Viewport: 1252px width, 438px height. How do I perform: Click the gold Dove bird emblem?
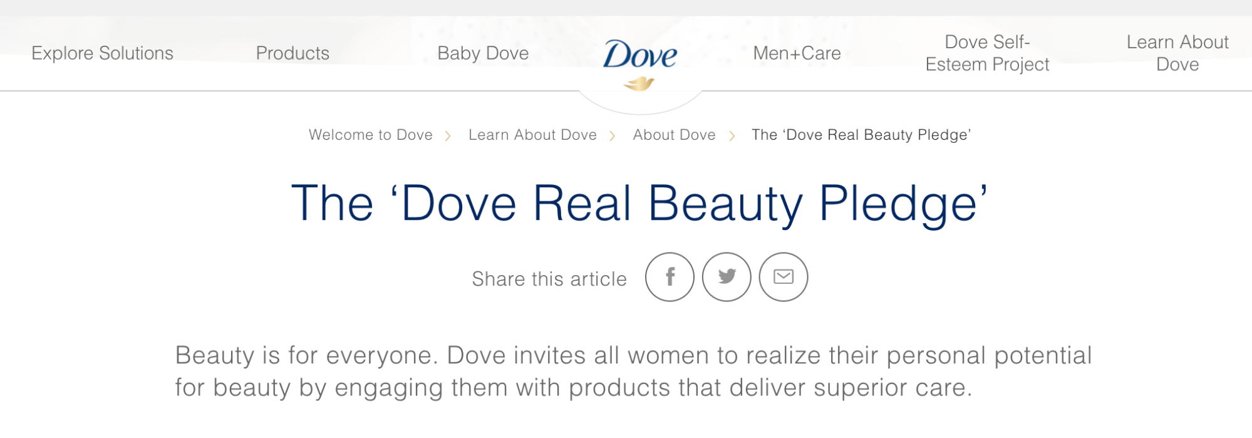[x=640, y=83]
